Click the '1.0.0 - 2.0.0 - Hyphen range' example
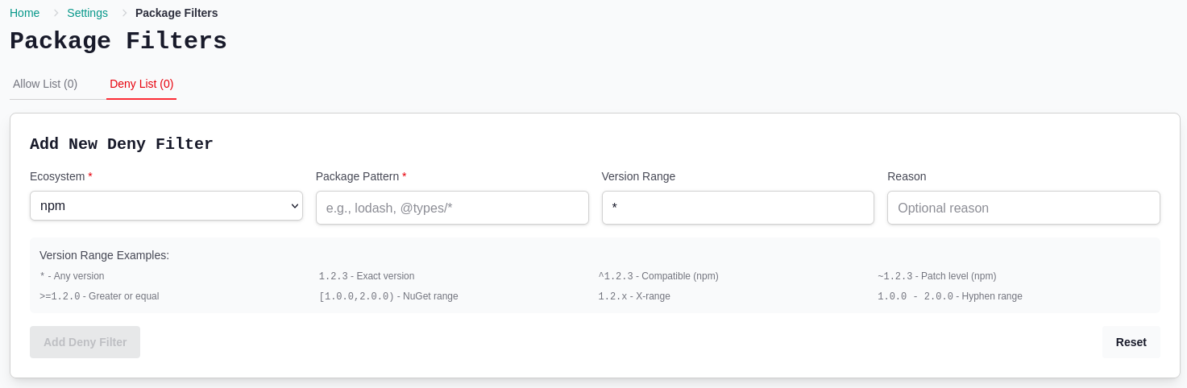Screen dimensions: 1187x388 (x=950, y=296)
